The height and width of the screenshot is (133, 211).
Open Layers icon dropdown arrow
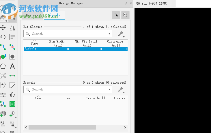point(6,21)
